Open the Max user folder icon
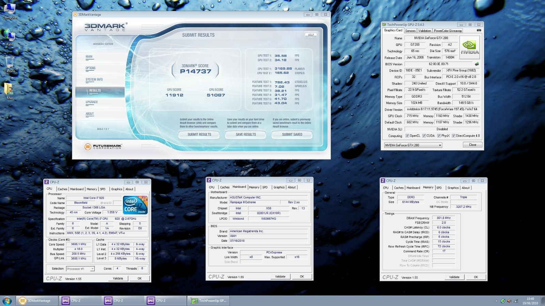This screenshot has height=306, width=545. 10,91
